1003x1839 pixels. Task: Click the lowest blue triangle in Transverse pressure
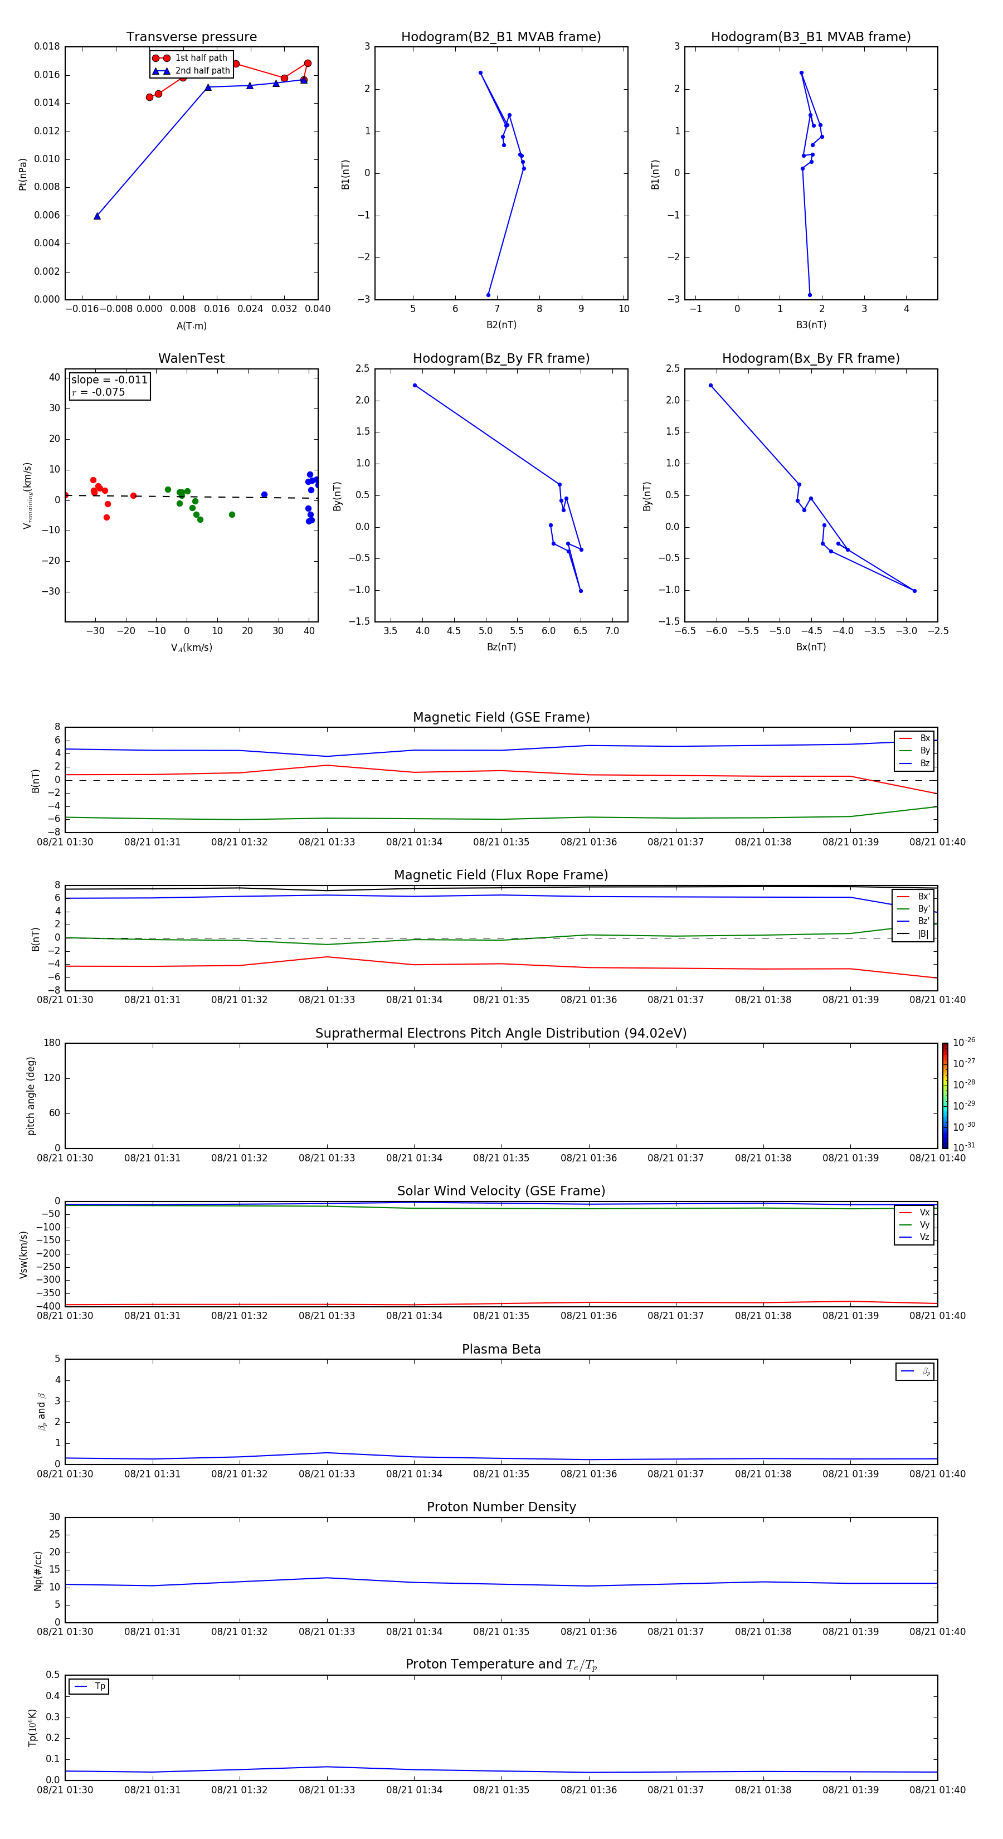point(97,216)
